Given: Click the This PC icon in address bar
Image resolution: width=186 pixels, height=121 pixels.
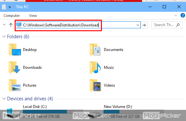Looking at the screenshot, I should (19, 25).
